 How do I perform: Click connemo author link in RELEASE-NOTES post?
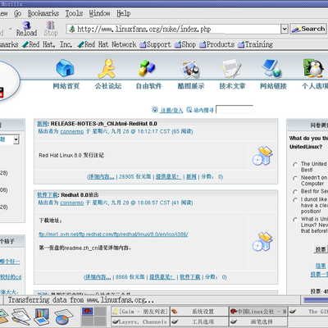point(72,132)
